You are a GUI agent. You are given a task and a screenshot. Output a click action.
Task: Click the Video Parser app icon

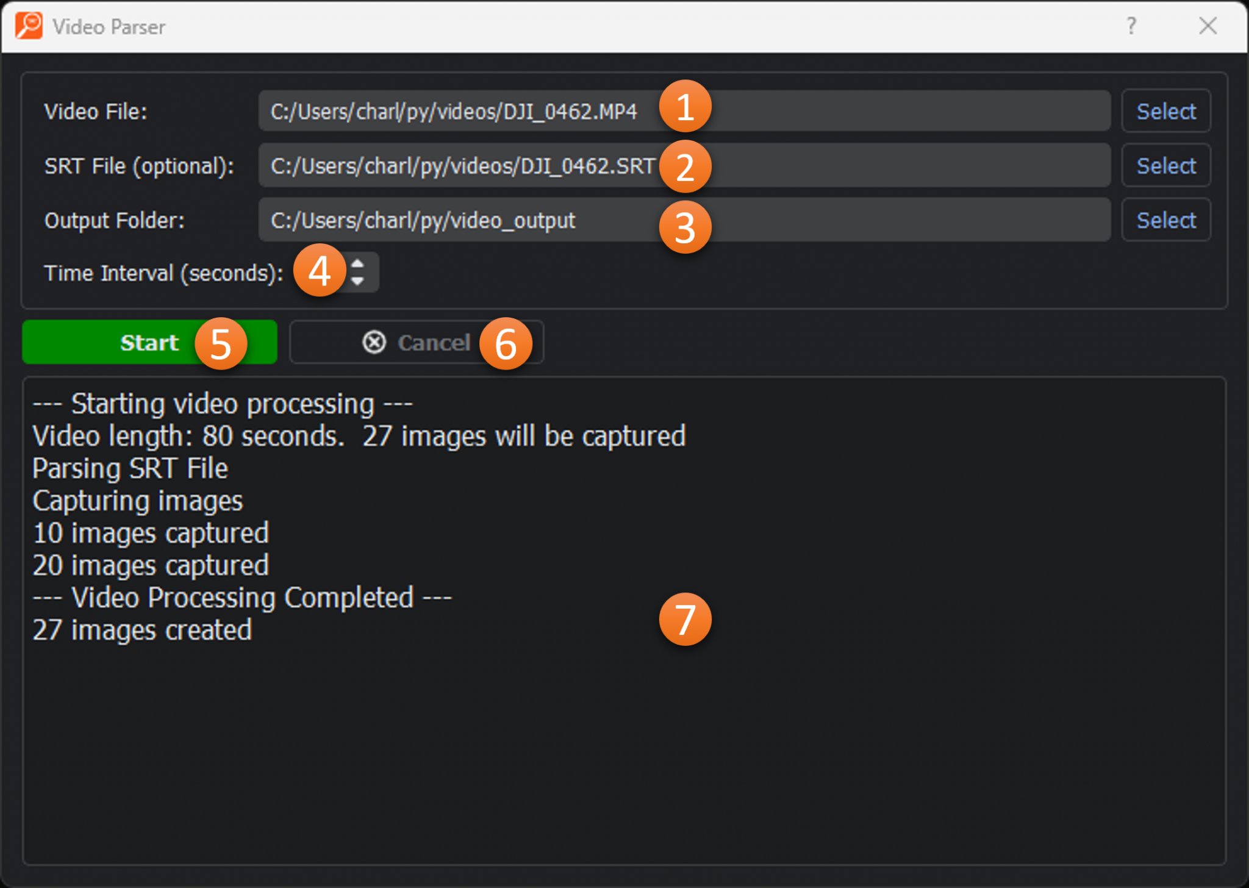coord(29,26)
